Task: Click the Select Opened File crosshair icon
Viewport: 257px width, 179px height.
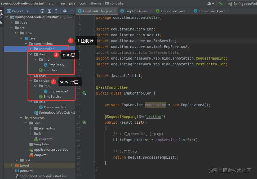Action: coord(42,11)
